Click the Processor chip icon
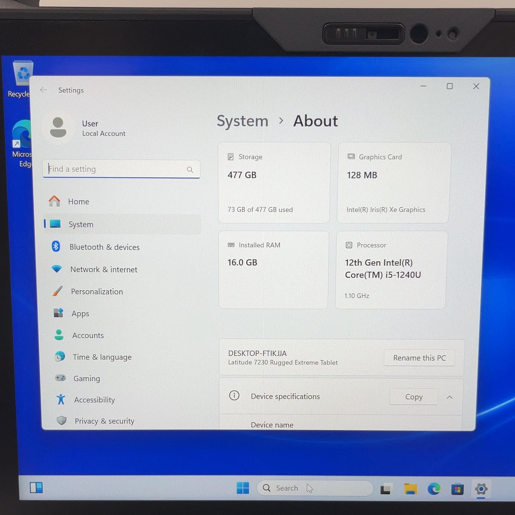Screen dimensions: 515x515 [349, 245]
